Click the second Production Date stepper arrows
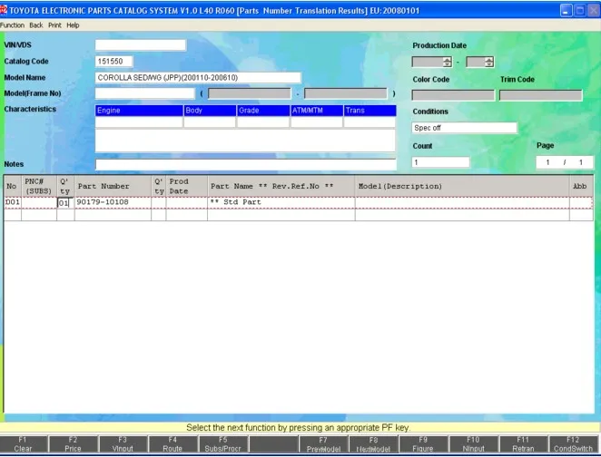 [x=488, y=62]
